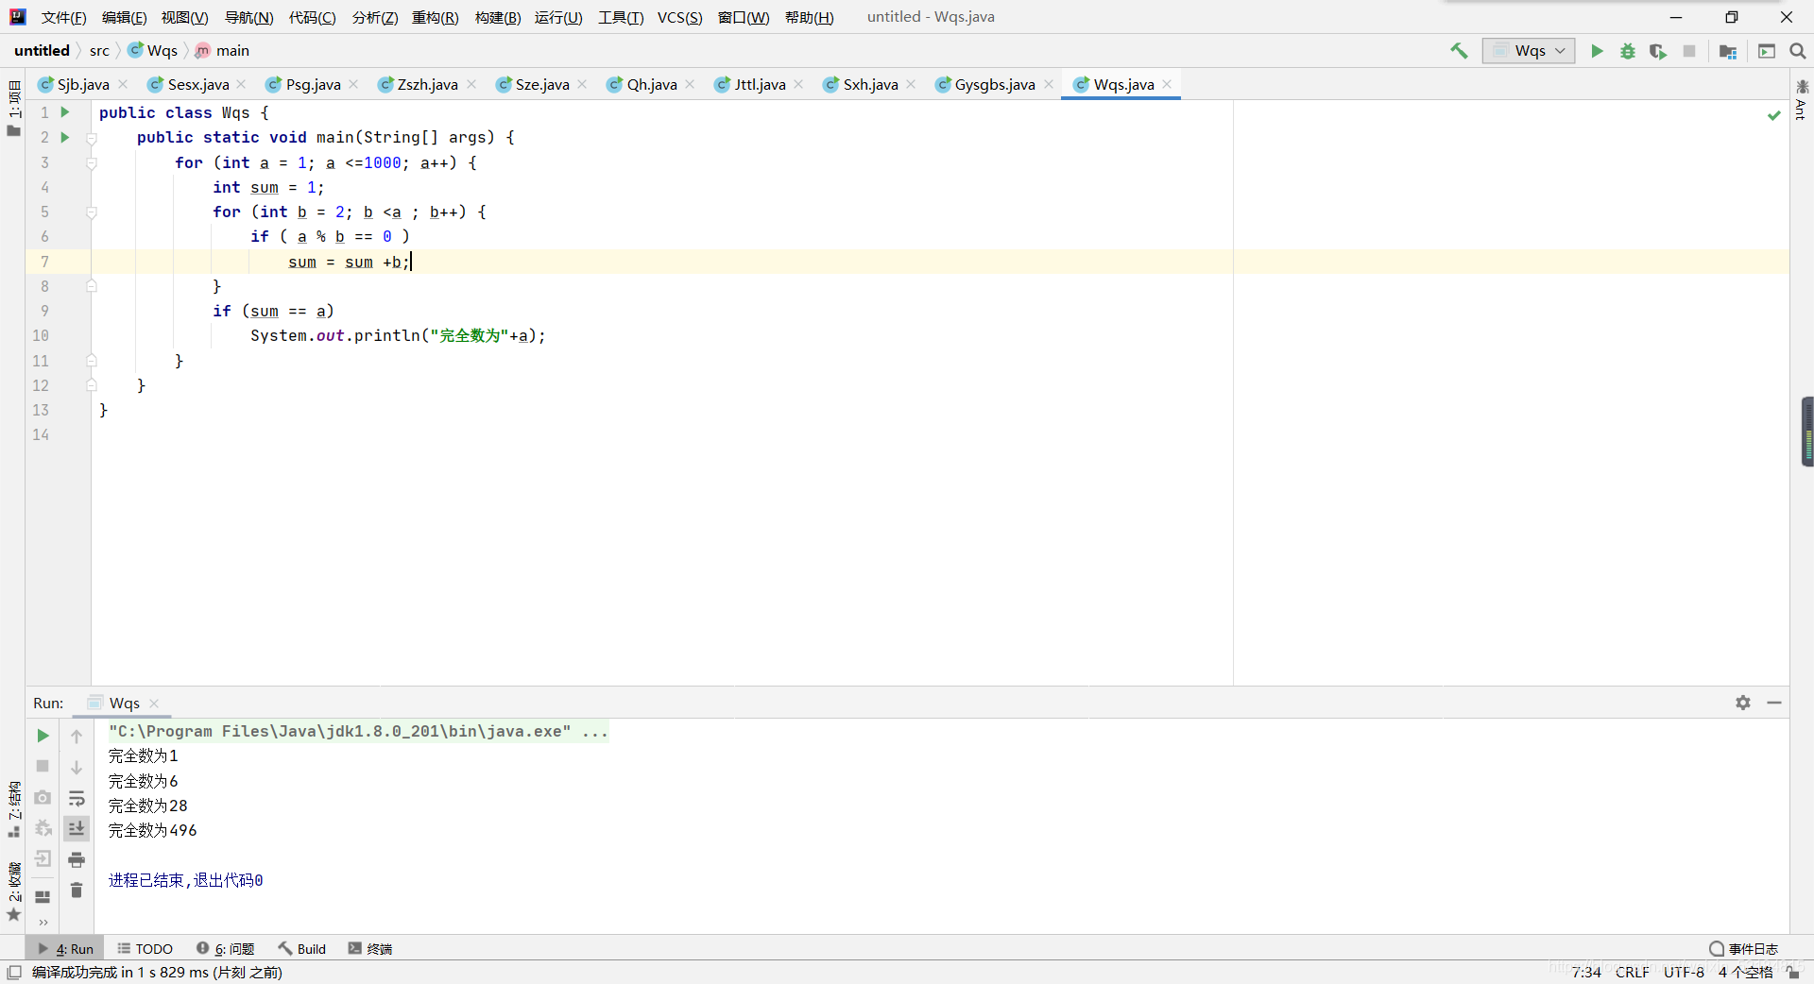Click the Stop icon in top toolbar
Screen dimensions: 1814x984
point(1689,51)
